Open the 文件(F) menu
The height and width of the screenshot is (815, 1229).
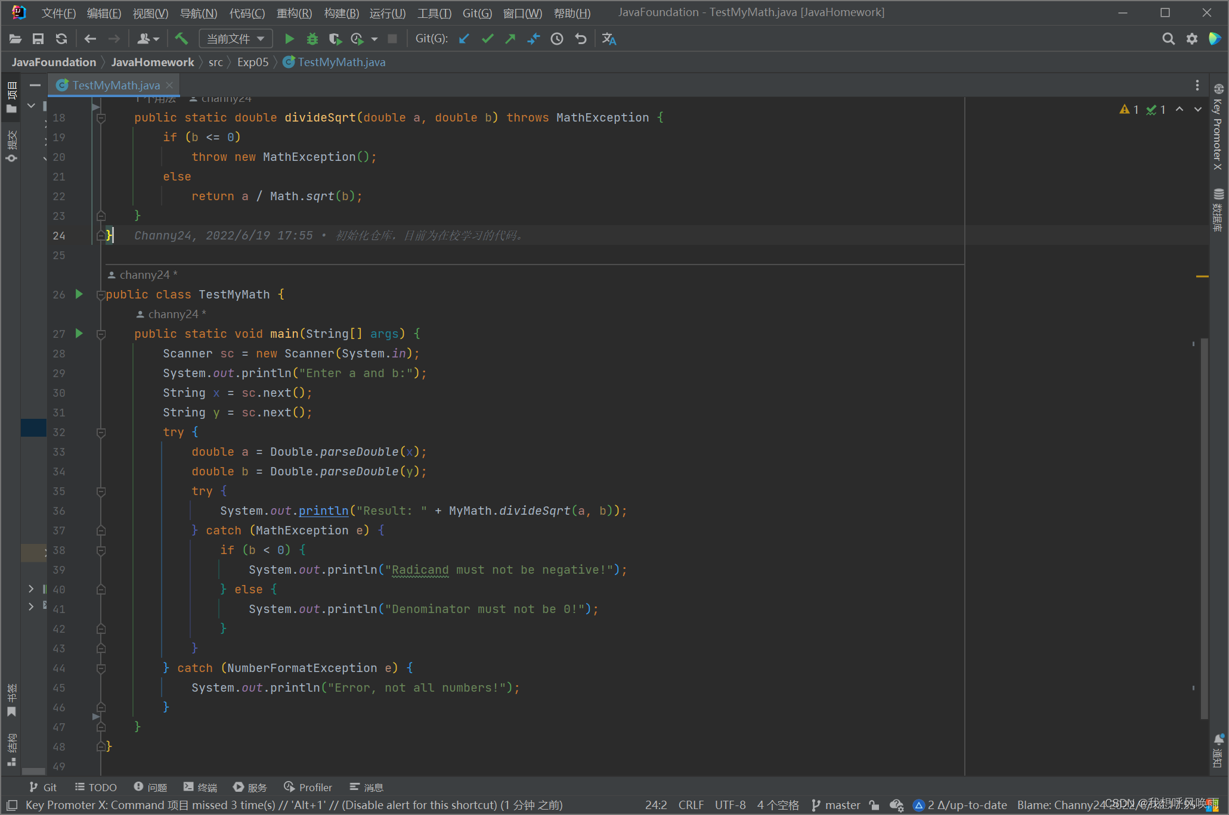click(58, 13)
